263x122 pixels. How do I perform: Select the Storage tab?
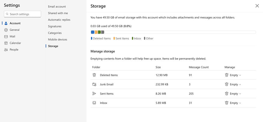53,46
